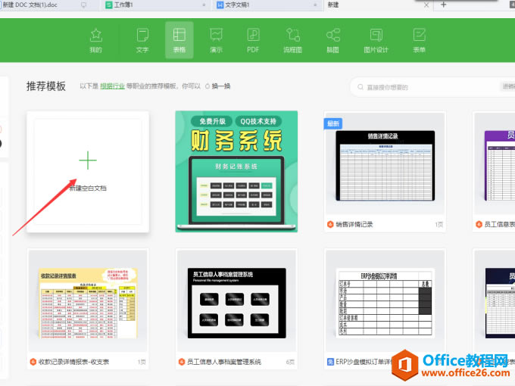Open the 员工信息人事档案管理系统 template thumbnail
The image size is (515, 386).
tap(236, 301)
